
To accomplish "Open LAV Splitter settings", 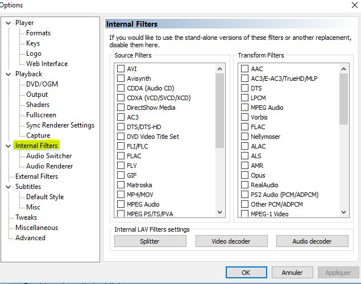I will point(150,241).
